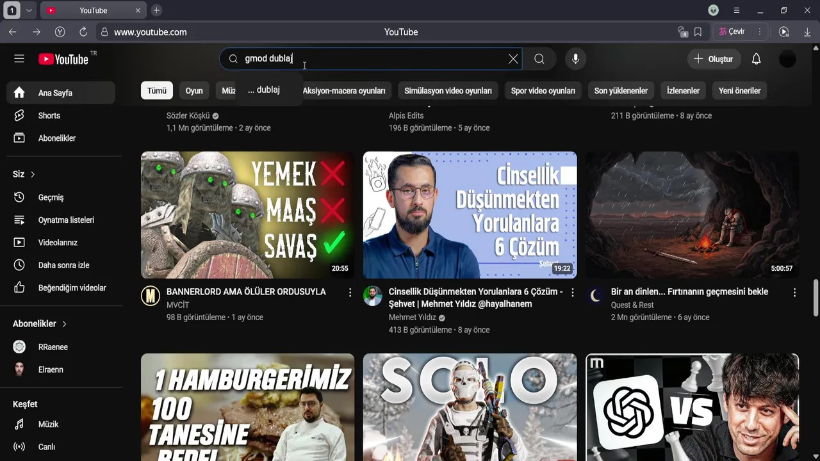Expand the Siz section chevron

pos(33,174)
